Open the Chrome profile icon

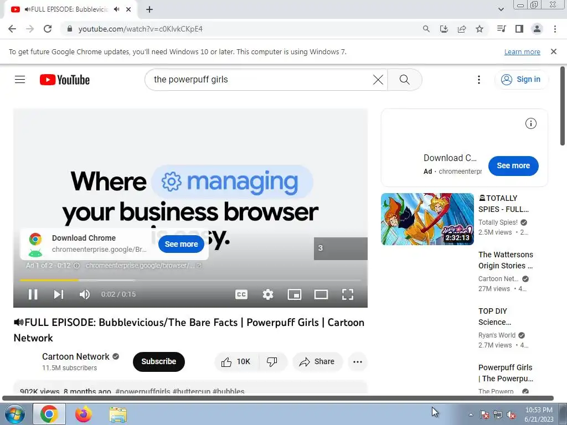(x=537, y=29)
